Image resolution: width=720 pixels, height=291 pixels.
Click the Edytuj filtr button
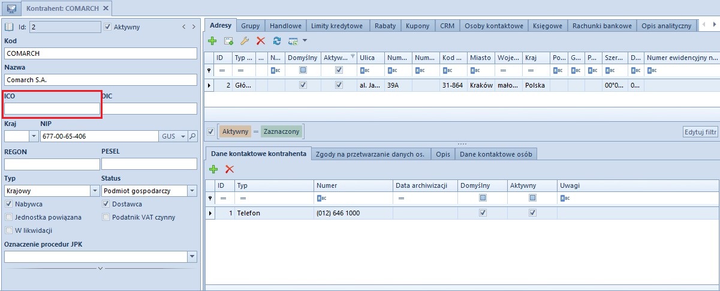click(700, 131)
